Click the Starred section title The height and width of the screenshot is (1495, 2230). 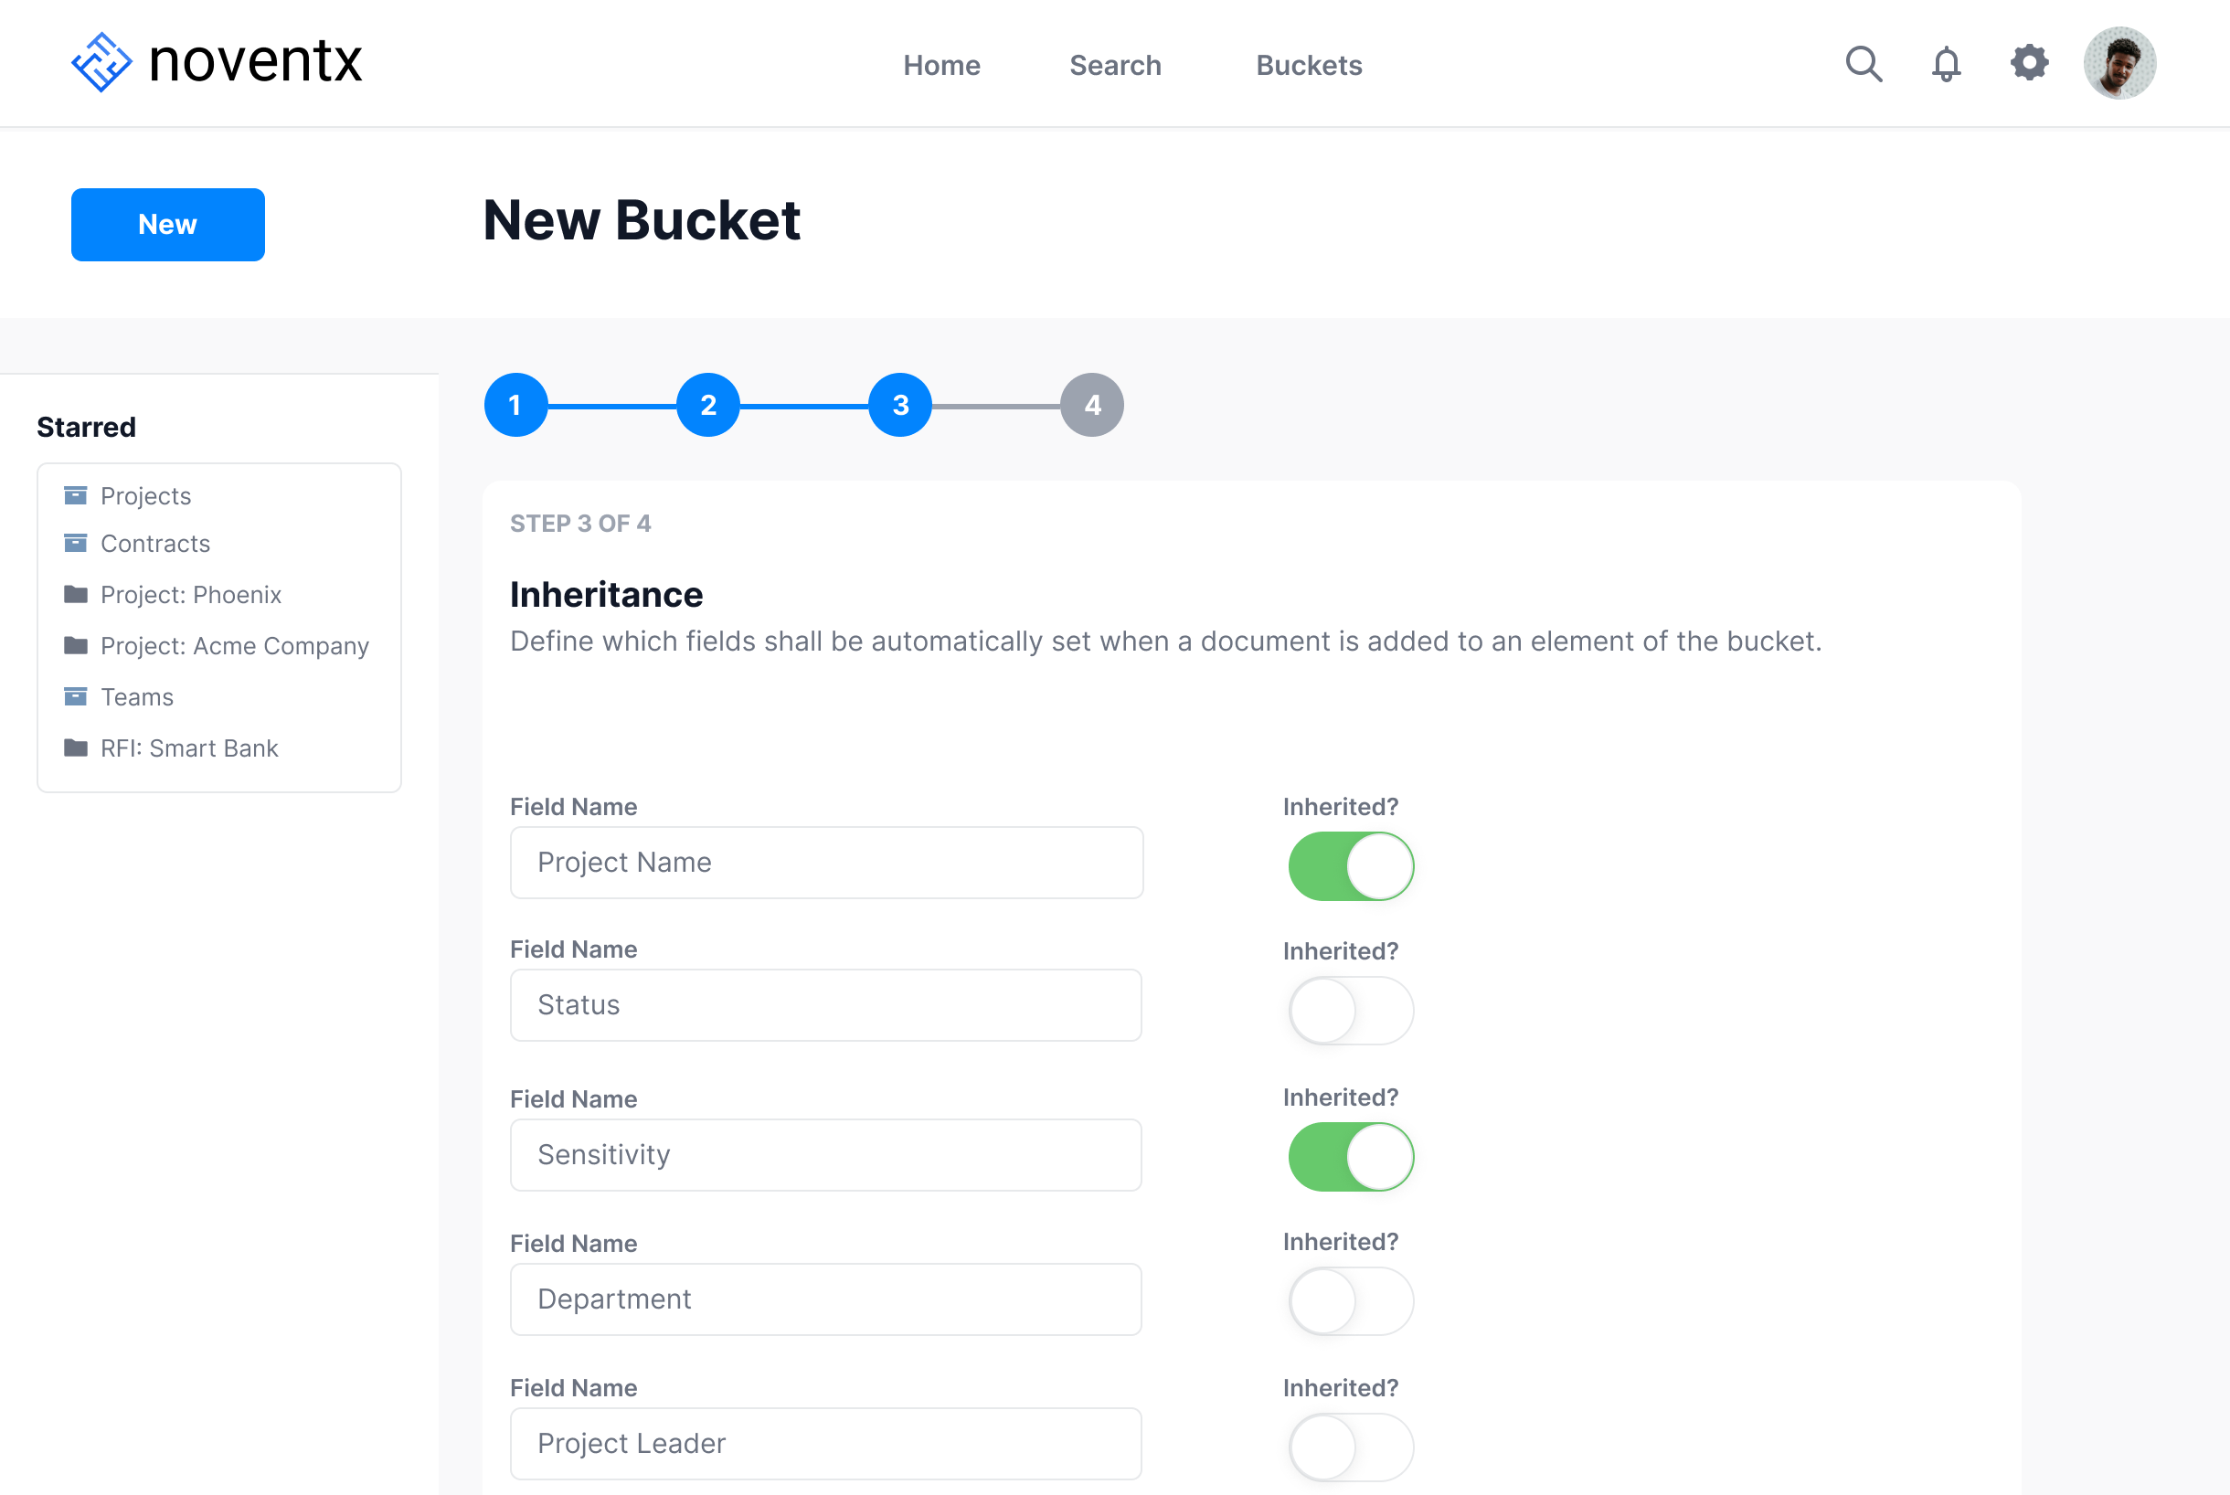86,427
